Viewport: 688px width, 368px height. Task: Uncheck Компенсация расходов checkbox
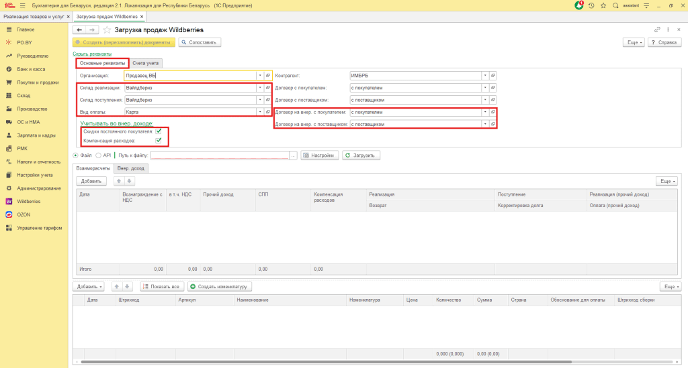point(159,141)
